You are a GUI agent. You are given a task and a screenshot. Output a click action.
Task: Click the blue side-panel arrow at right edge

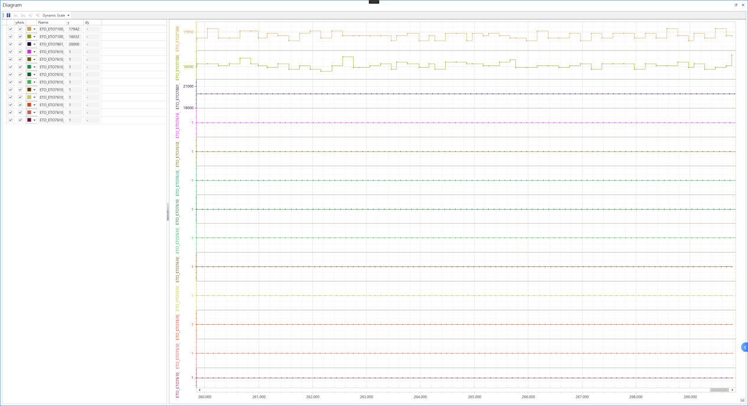coord(744,347)
